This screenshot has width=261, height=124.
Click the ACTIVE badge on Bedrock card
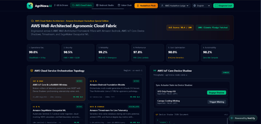pyautogui.click(x=136, y=81)
